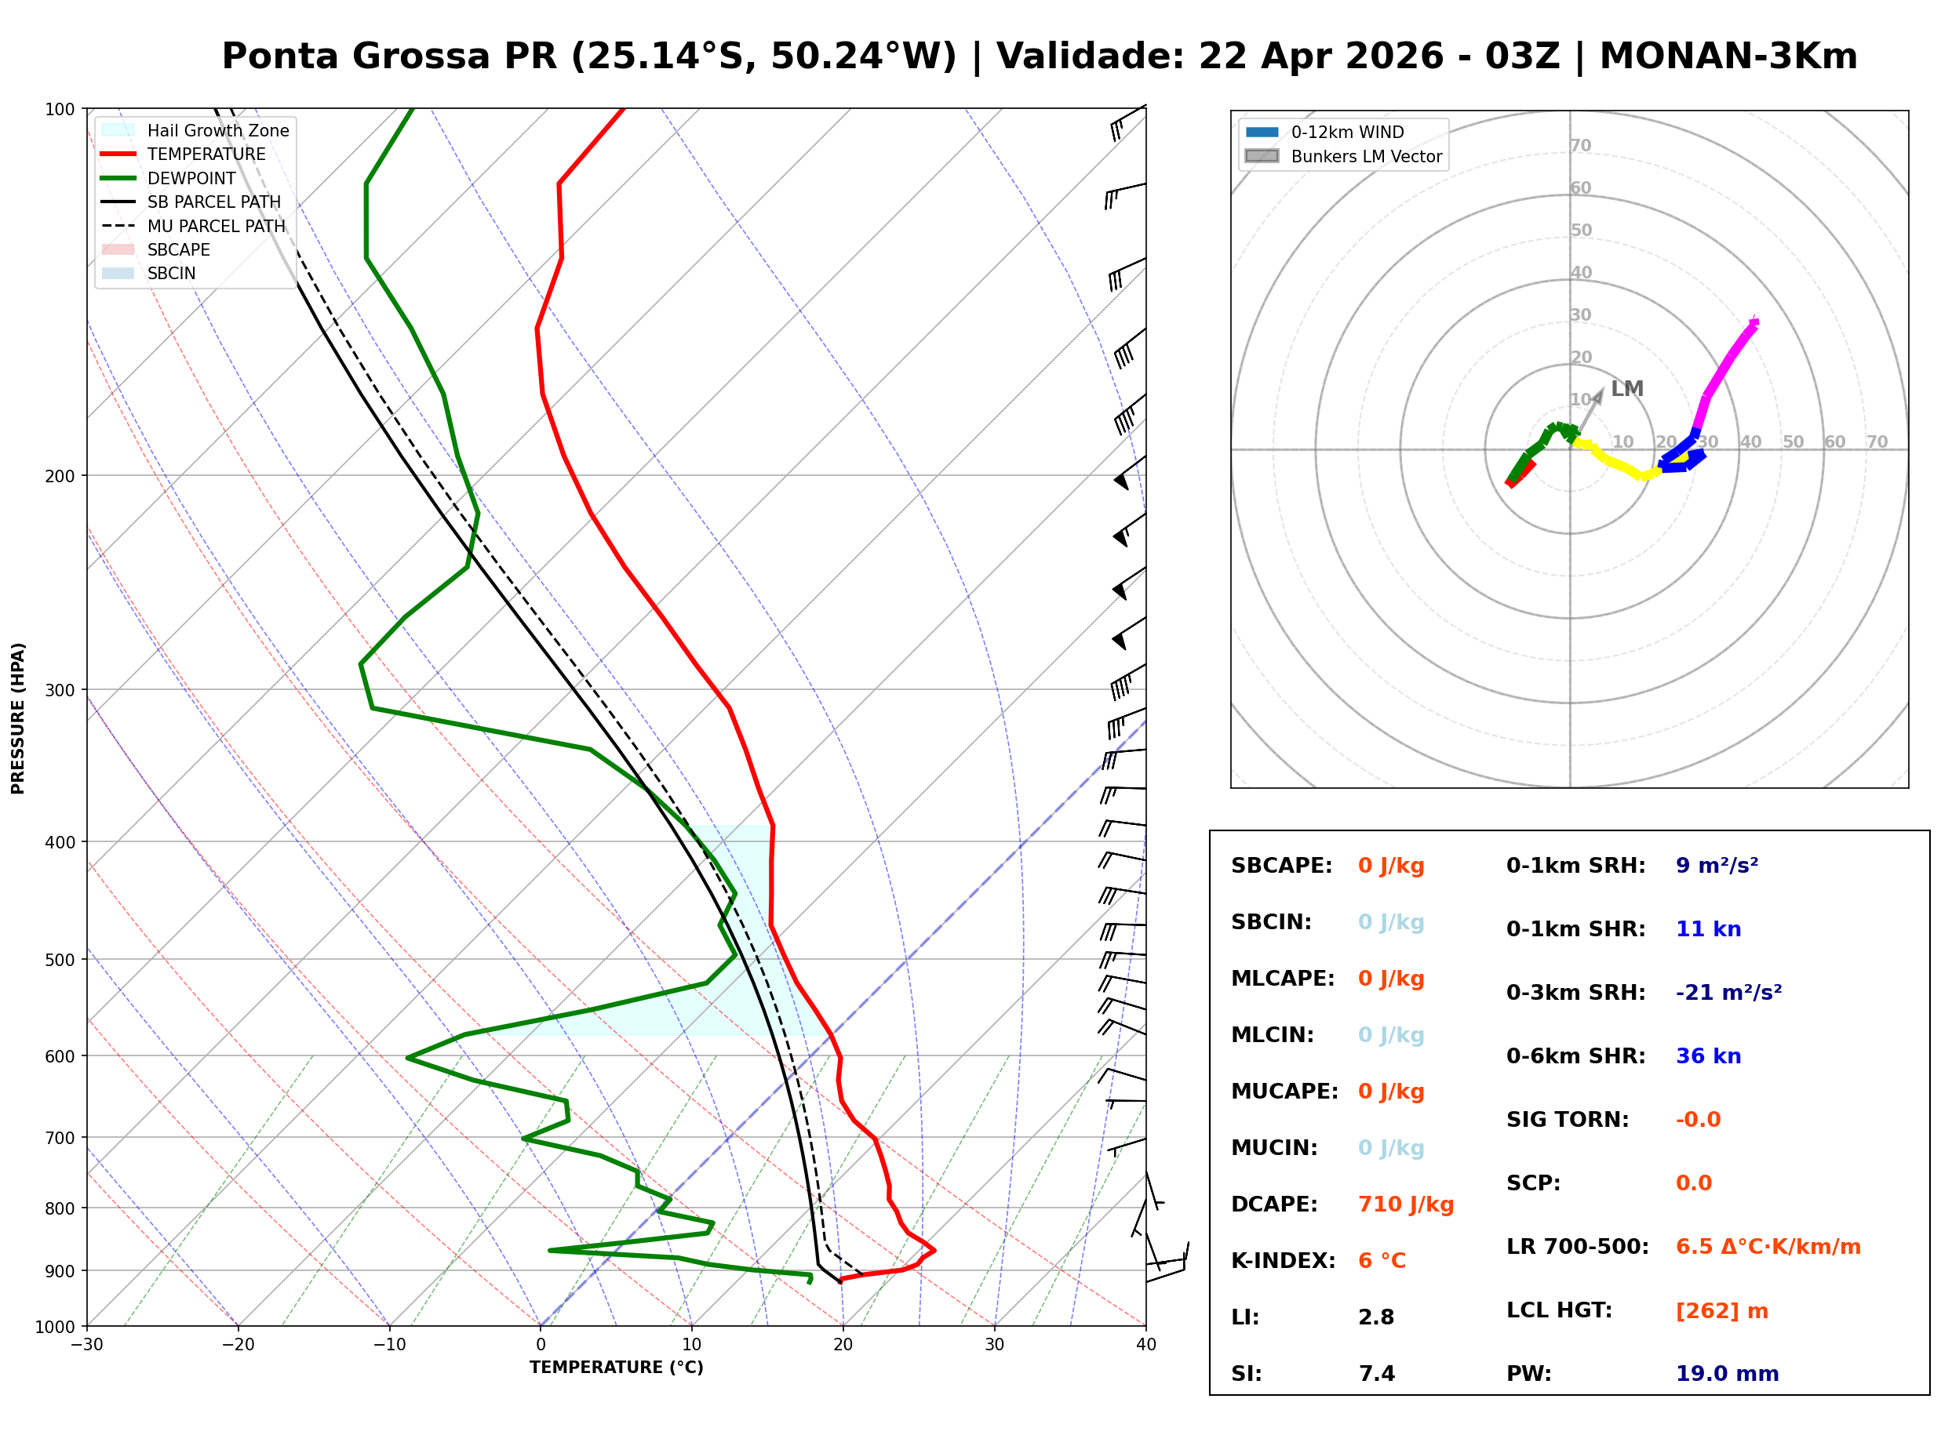Click the PW value 19.0 mm
Image resolution: width=1941 pixels, height=1435 pixels.
(1728, 1374)
